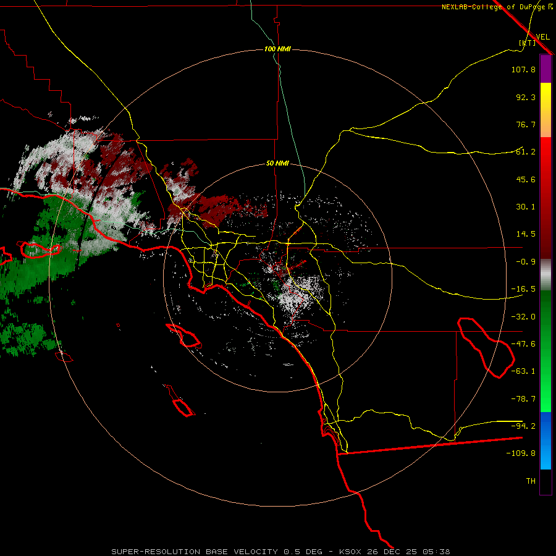Viewport: 556px width, 556px height.
Task: Select the -32.0 velocity scale value
Action: 523,317
